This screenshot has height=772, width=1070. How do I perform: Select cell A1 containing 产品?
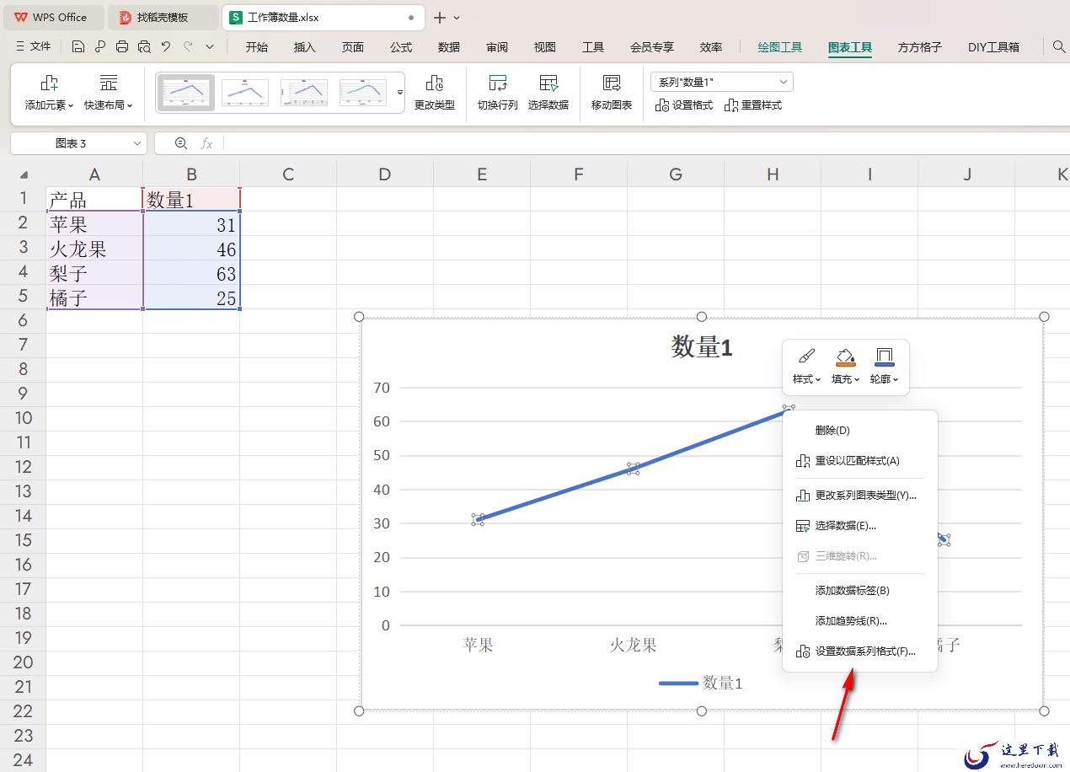pyautogui.click(x=94, y=200)
